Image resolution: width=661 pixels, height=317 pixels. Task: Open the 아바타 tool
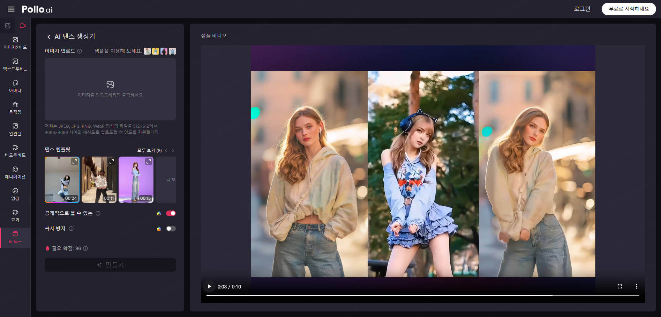coord(15,86)
